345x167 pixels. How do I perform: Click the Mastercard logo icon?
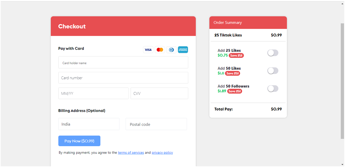[x=160, y=50]
